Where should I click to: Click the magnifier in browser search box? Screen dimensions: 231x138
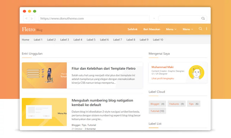tap(203, 18)
